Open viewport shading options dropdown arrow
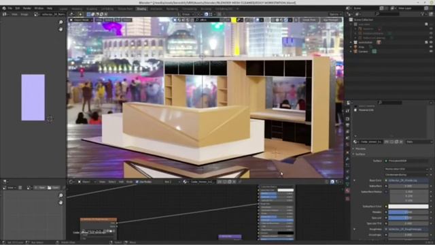435x245 pixels. (290, 20)
